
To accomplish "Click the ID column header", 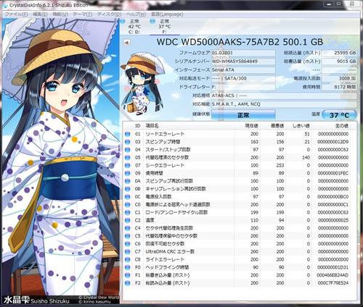I will (x=138, y=126).
